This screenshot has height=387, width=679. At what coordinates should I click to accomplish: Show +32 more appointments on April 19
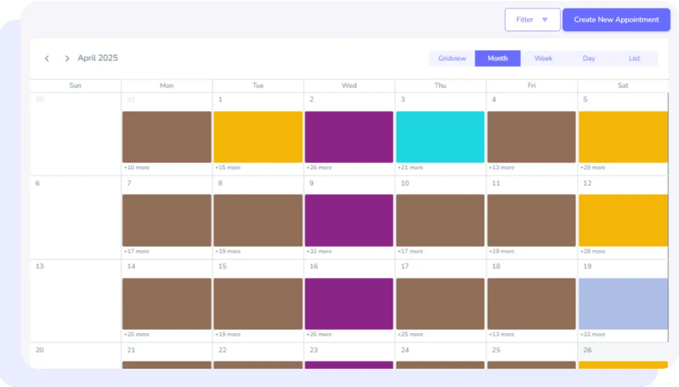592,334
